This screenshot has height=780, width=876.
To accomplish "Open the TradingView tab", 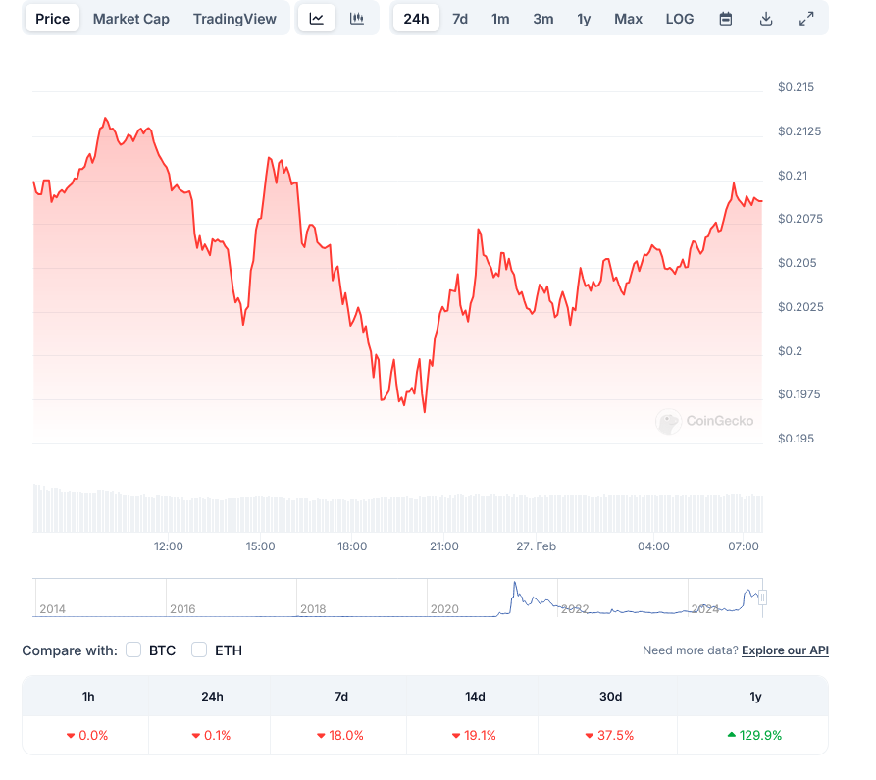I will (235, 19).
